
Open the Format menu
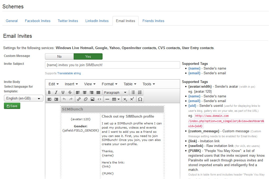point(109,84)
